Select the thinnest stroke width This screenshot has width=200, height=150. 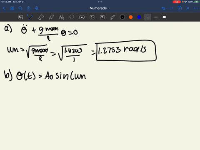(x=147, y=17)
